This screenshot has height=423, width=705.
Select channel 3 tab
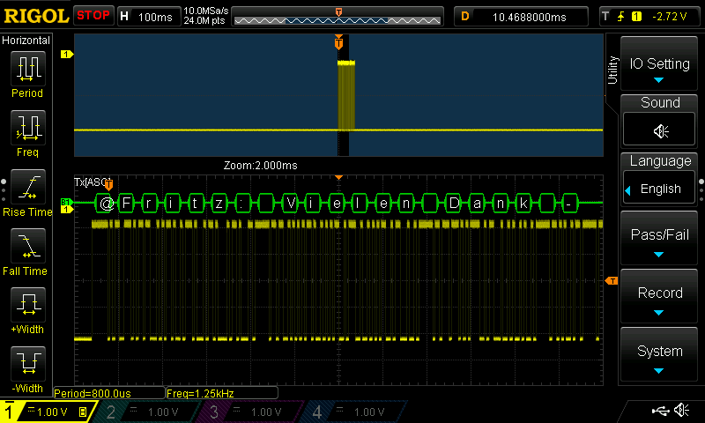pos(249,412)
